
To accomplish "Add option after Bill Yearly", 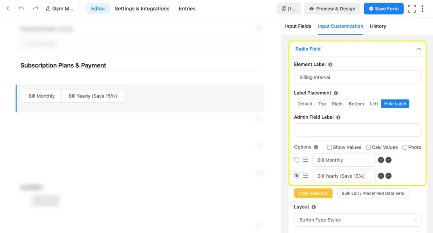I will tap(381, 176).
